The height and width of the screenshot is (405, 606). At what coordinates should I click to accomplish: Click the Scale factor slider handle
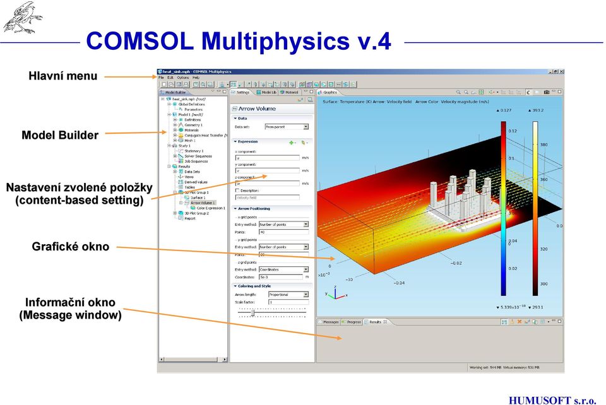point(253,313)
